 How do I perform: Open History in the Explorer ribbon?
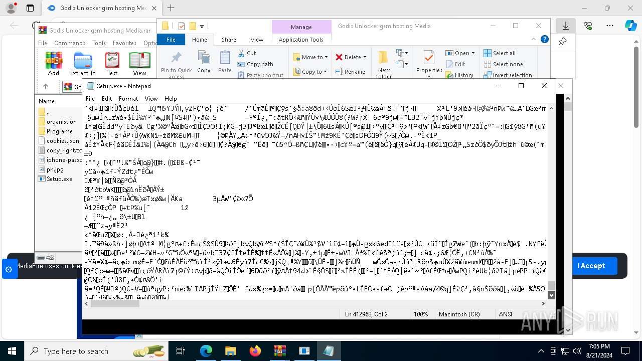pyautogui.click(x=459, y=75)
